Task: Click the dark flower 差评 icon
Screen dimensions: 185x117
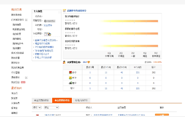Action: tap(70, 83)
